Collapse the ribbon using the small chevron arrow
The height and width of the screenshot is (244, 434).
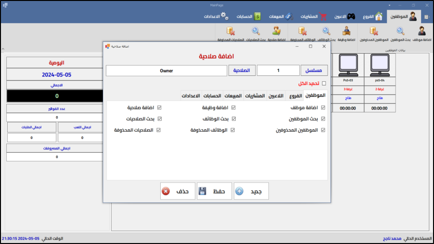pos(3,49)
